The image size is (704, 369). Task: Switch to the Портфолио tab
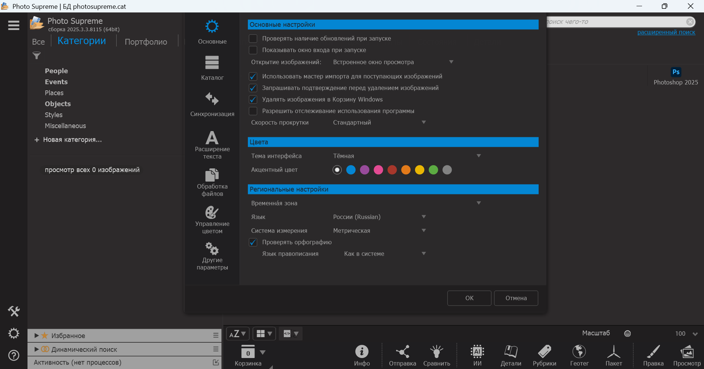(146, 42)
